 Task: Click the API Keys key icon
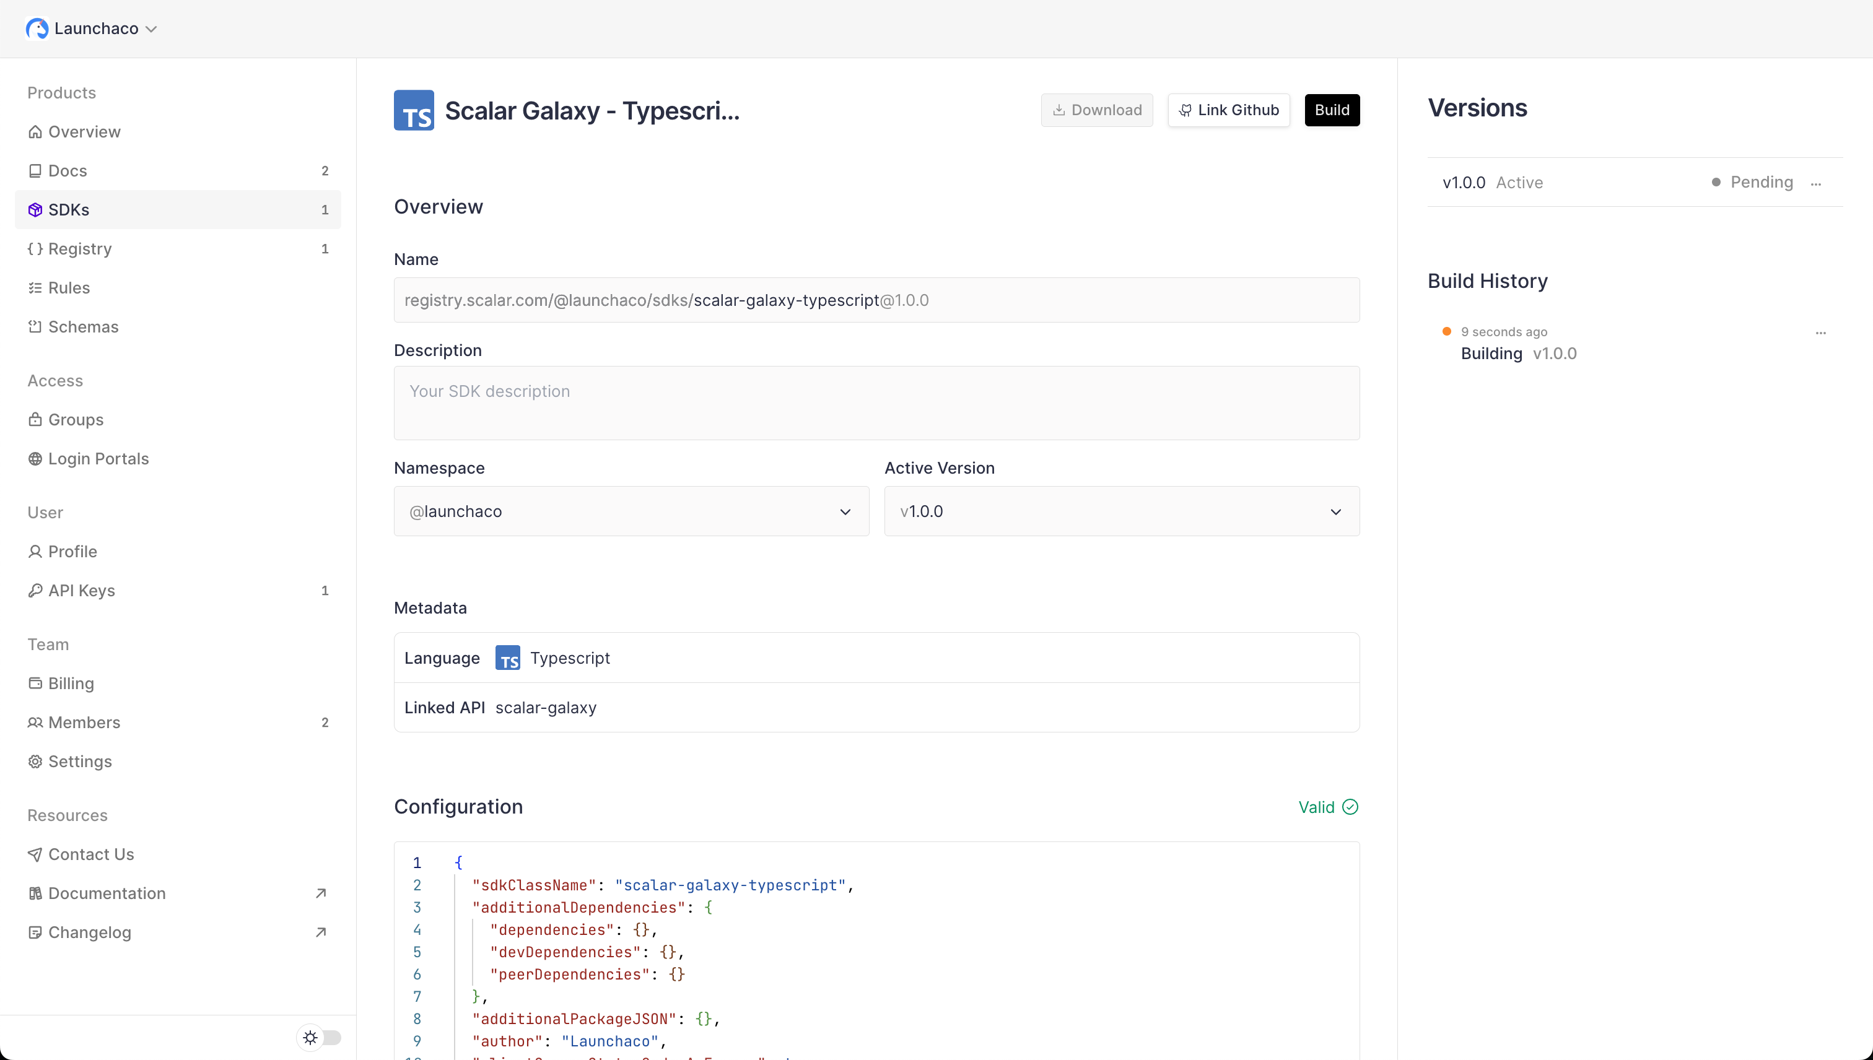point(35,591)
